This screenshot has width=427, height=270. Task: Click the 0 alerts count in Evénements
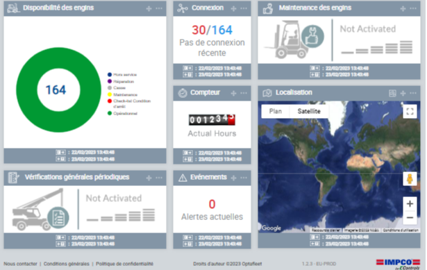pos(212,204)
